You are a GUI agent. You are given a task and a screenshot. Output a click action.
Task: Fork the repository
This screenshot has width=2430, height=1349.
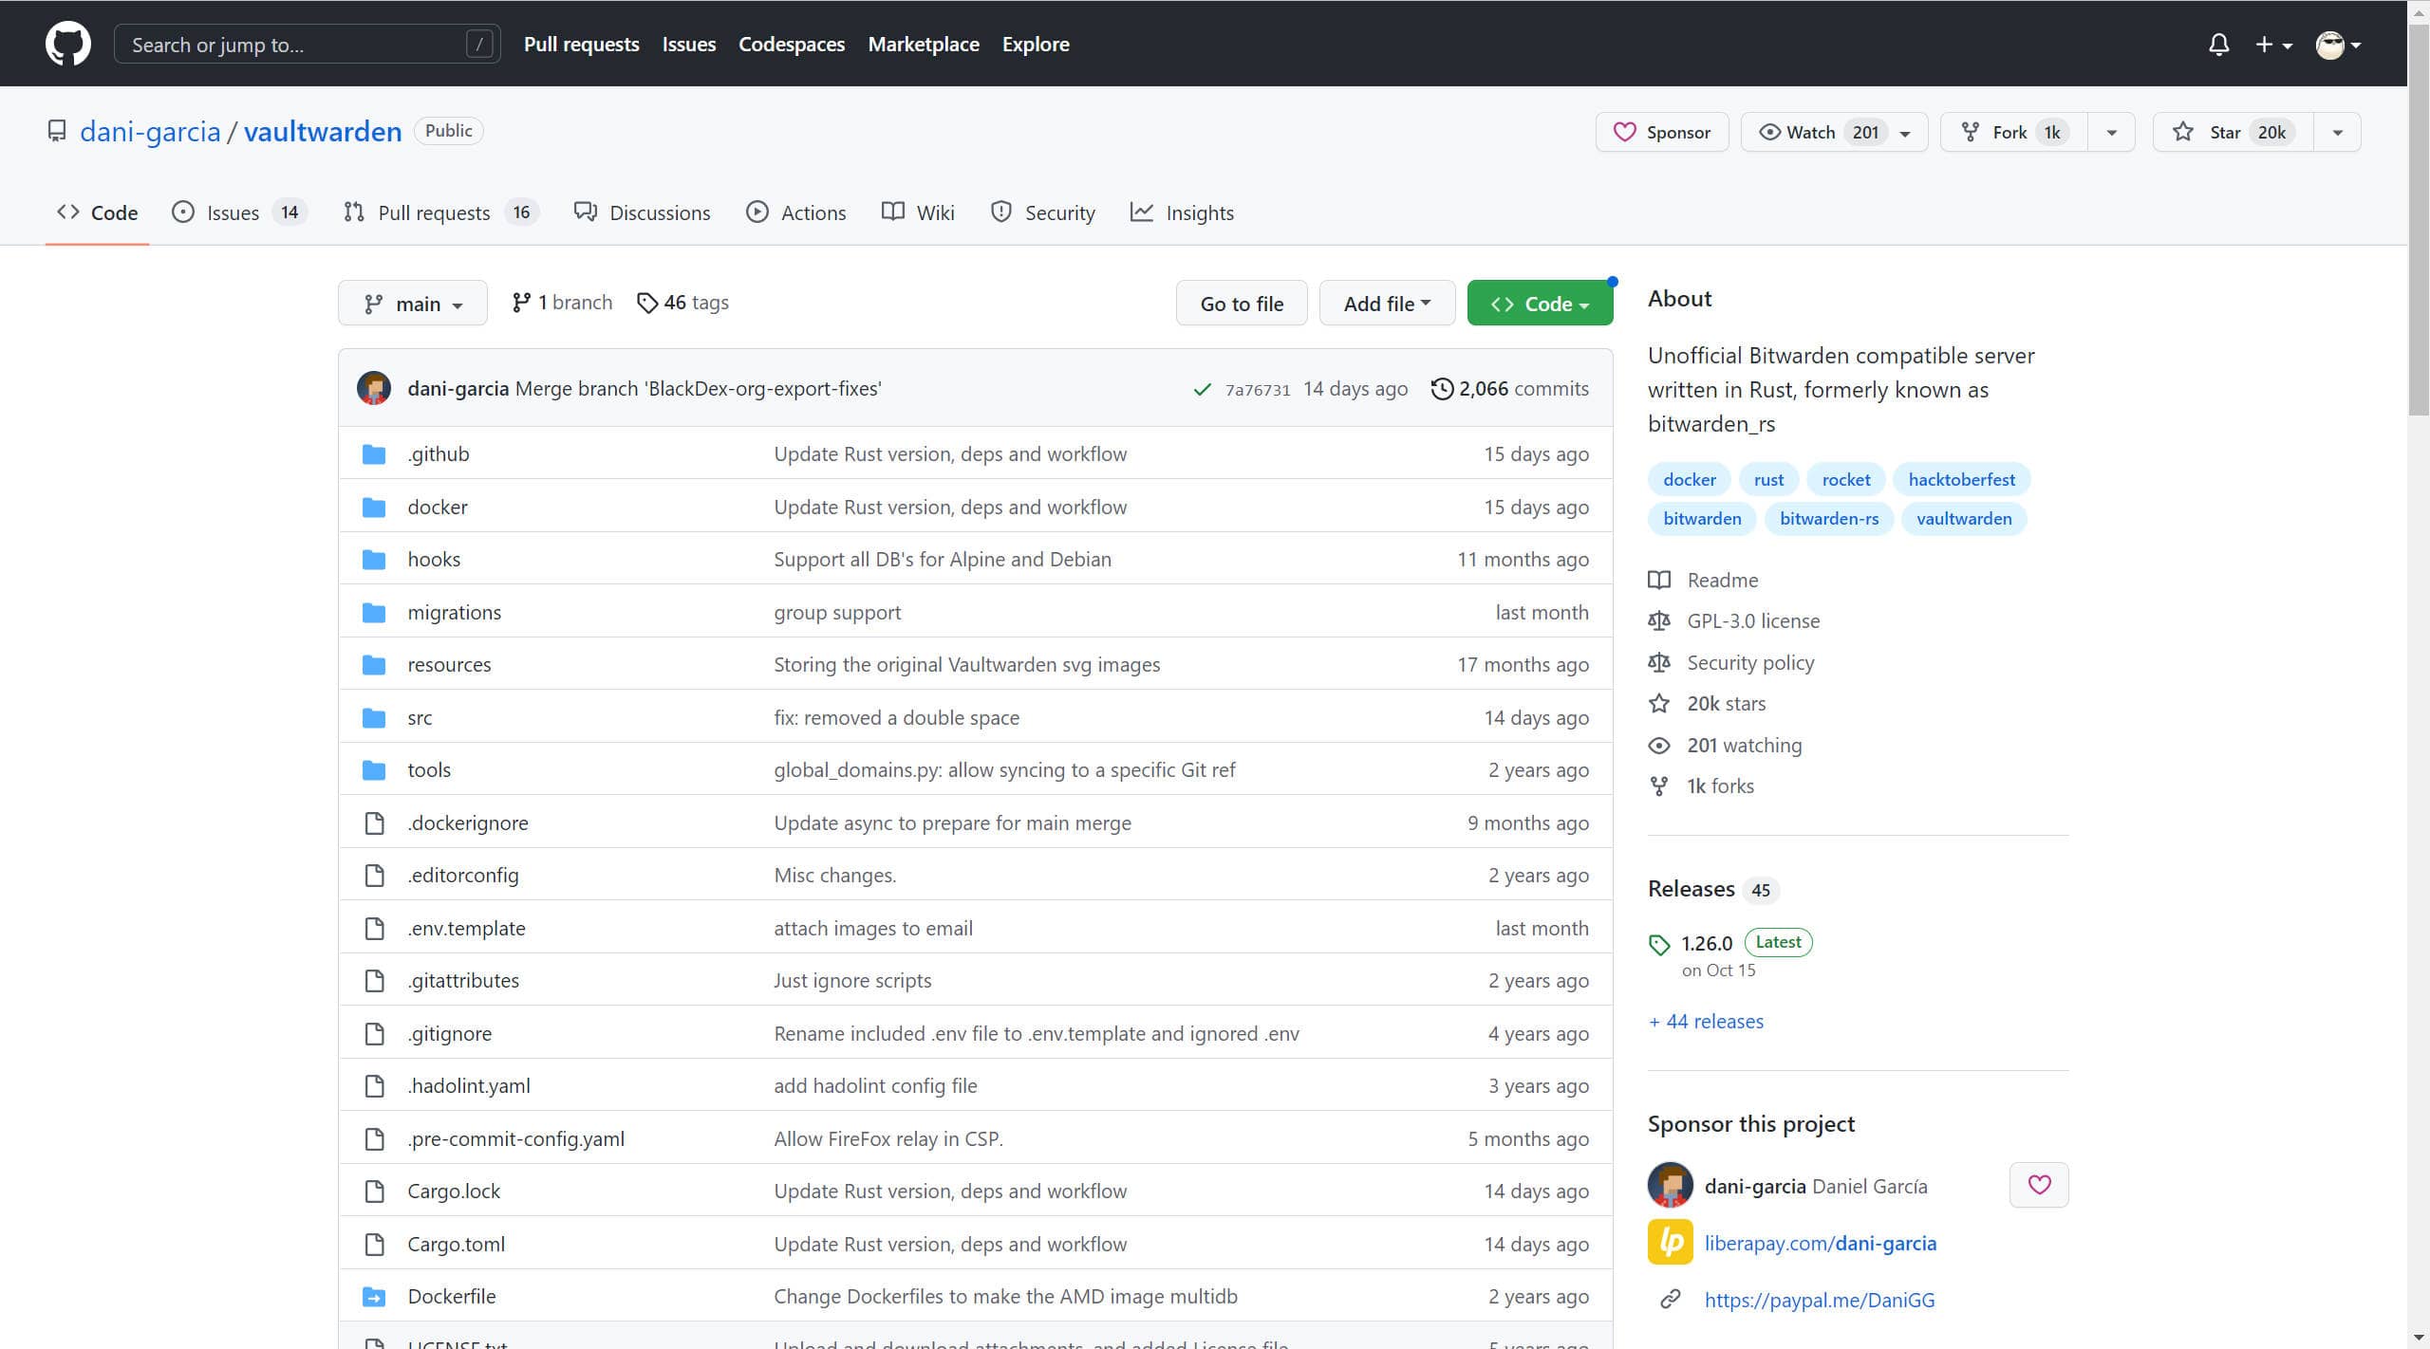pyautogui.click(x=2013, y=132)
